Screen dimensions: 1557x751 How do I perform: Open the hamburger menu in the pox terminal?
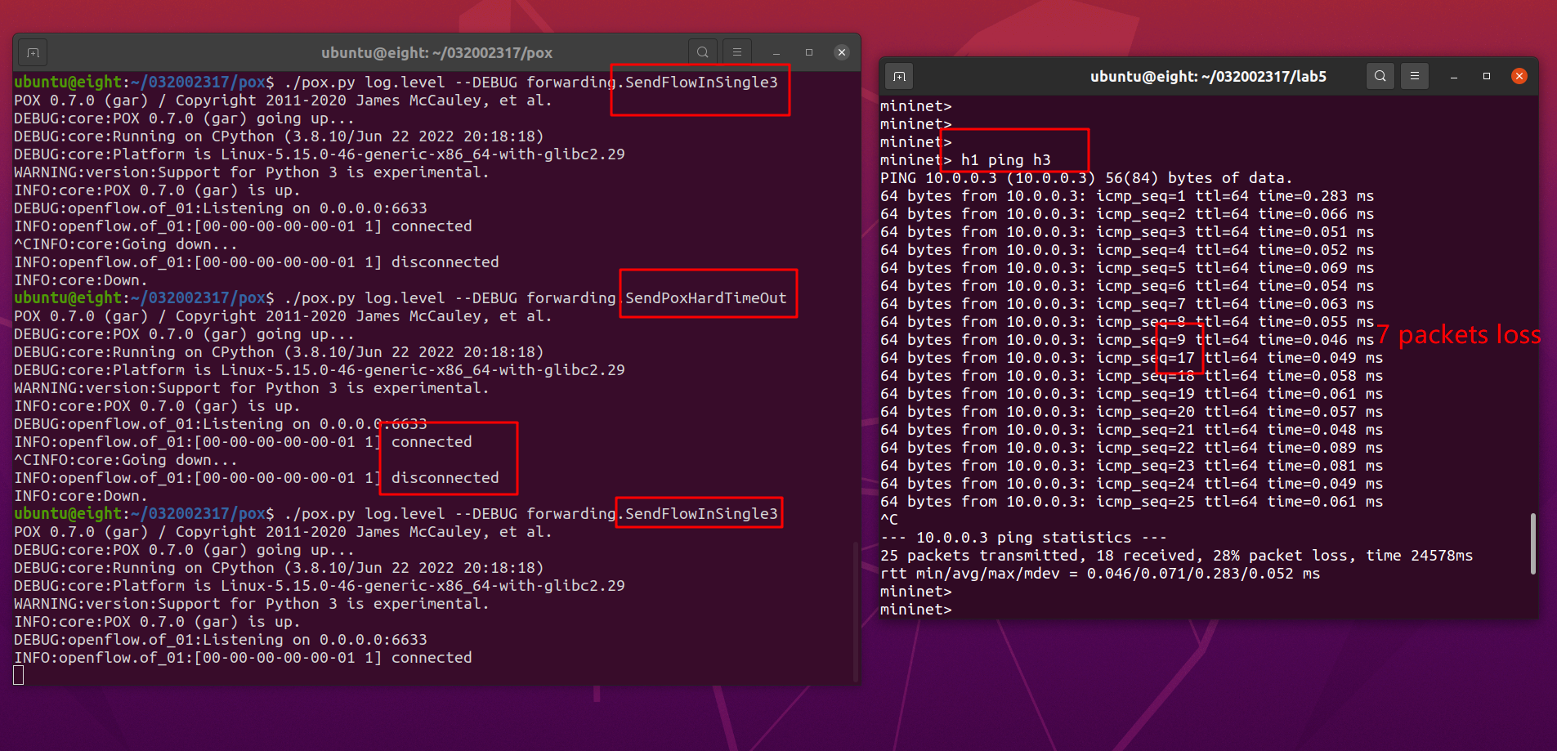(x=737, y=52)
